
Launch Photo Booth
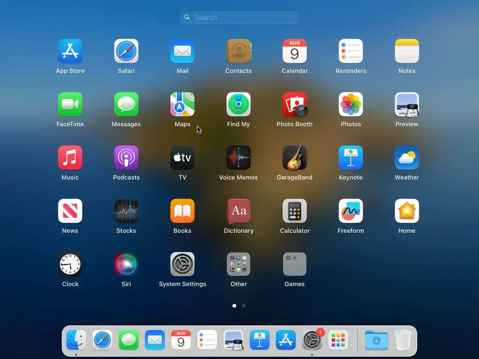[x=295, y=104]
